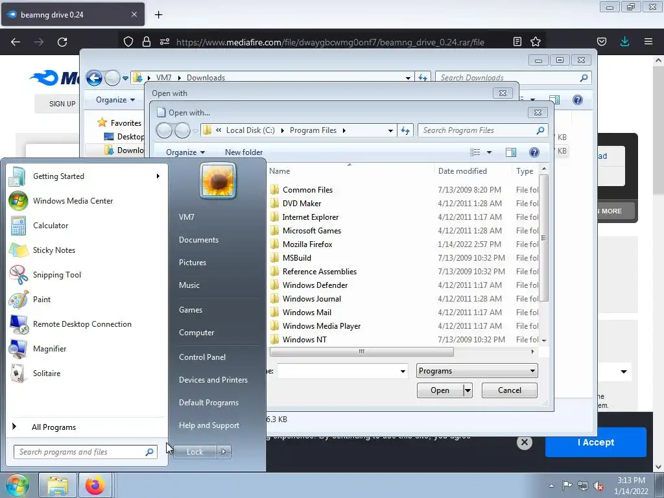
Task: Click the Windows Start orb
Action: tap(17, 485)
